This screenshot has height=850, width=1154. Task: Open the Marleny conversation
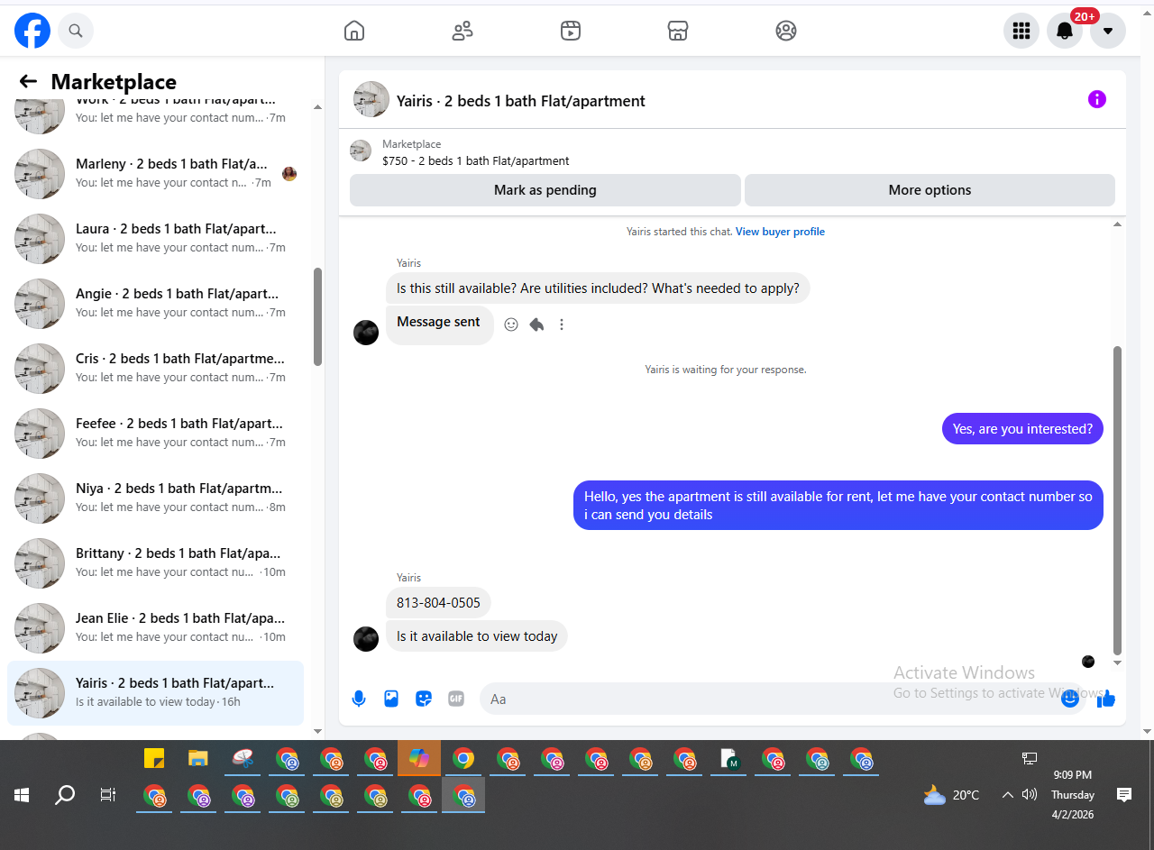coord(156,173)
